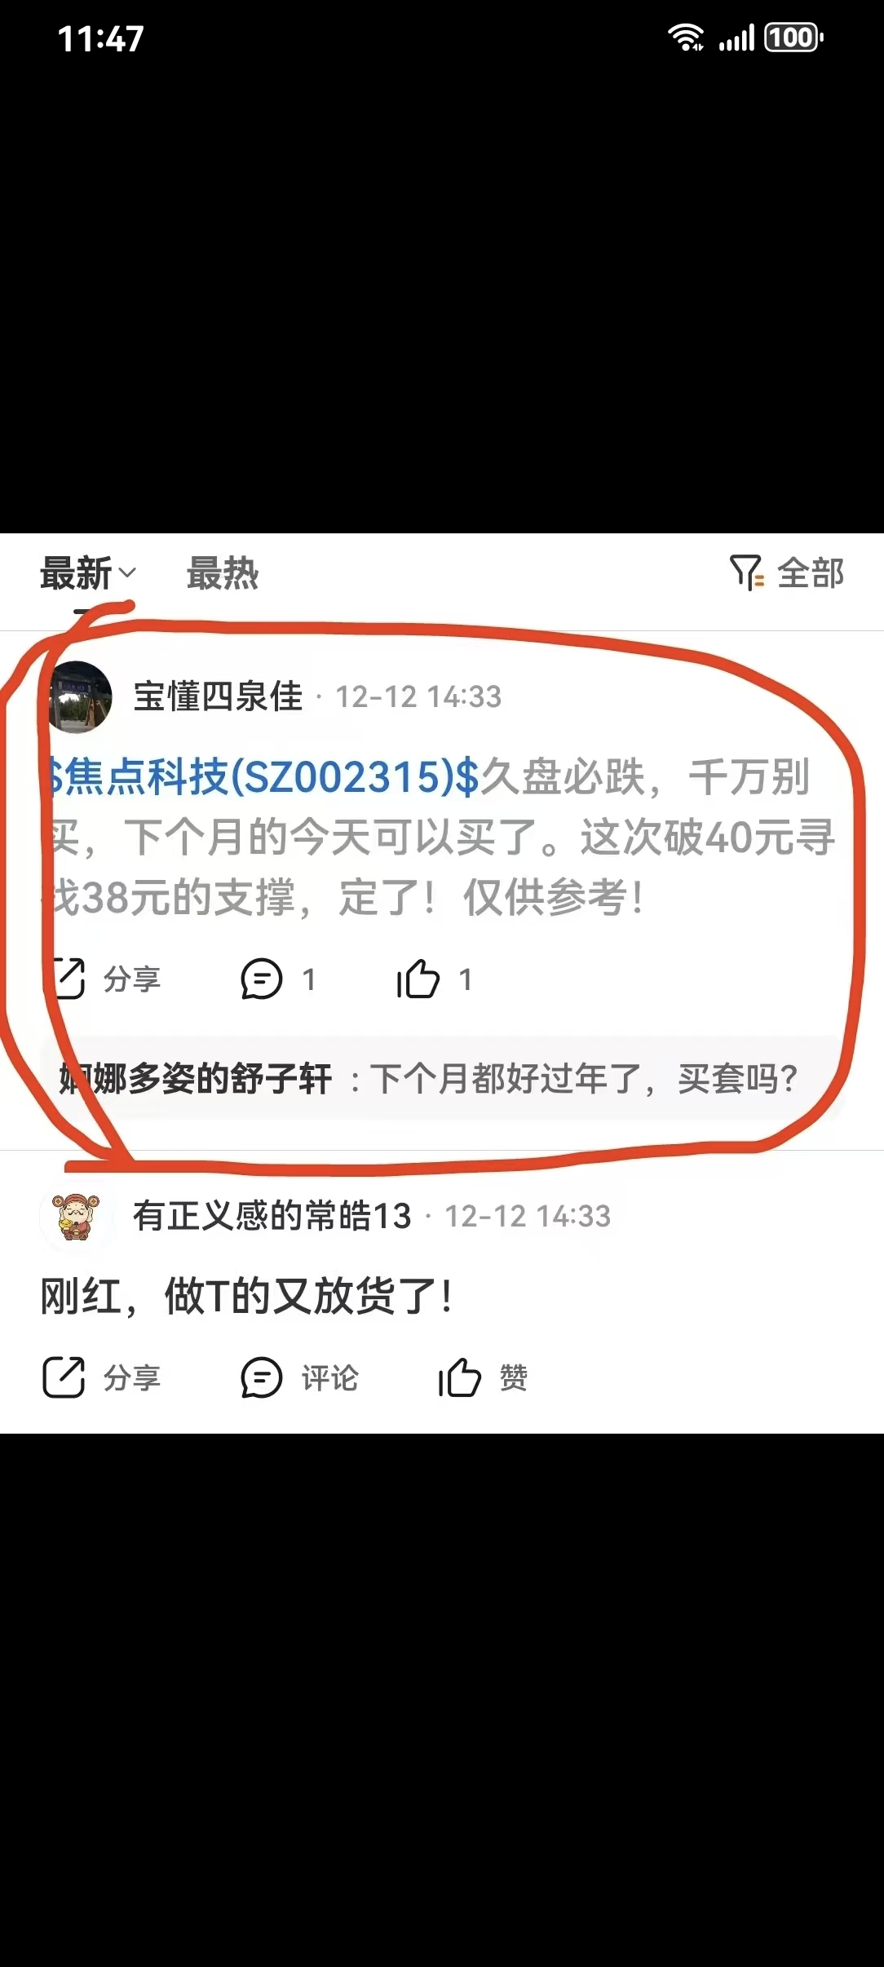Tap the 最新 chevron arrow

click(x=126, y=572)
